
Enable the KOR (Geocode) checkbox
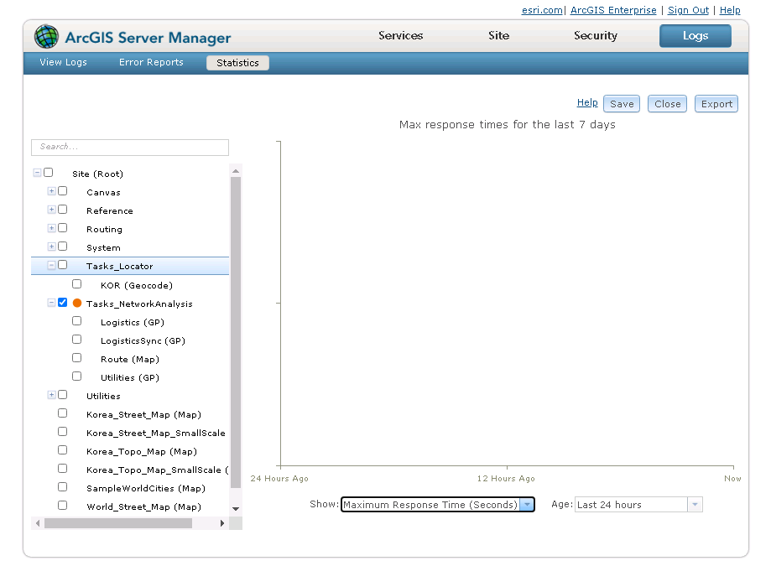pos(76,284)
